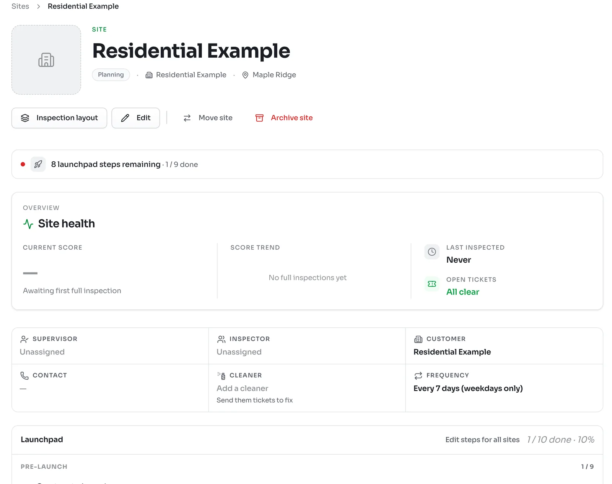Click Add a cleaner
Screen dimensions: 612x484
click(x=242, y=388)
